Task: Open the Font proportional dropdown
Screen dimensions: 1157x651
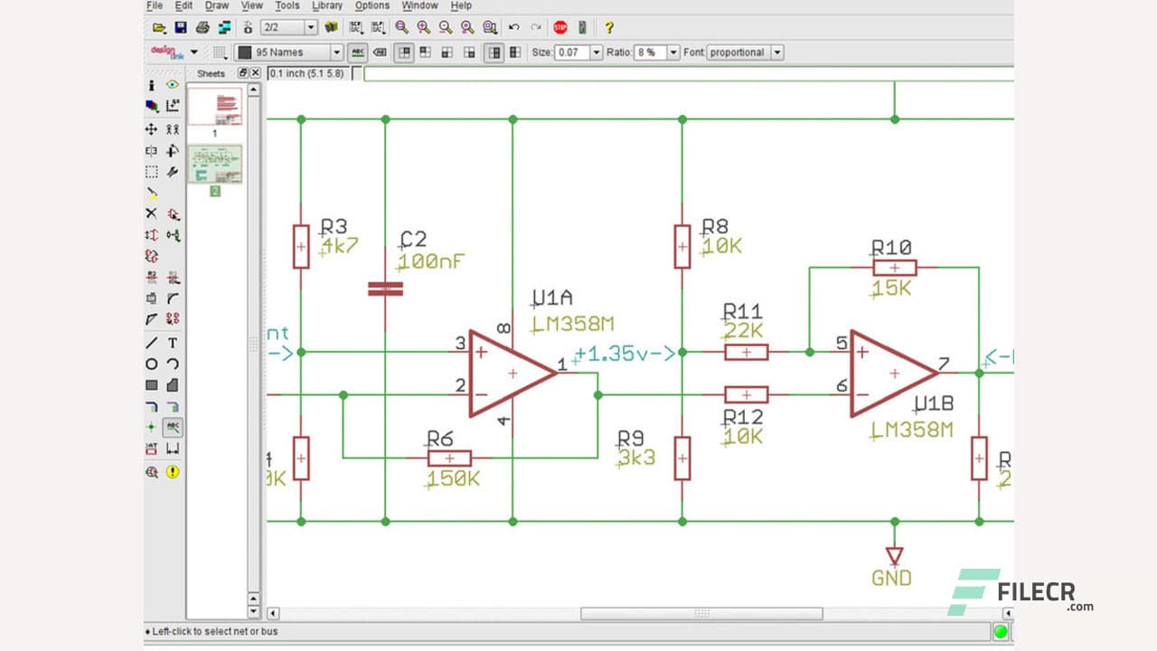Action: pyautogui.click(x=776, y=52)
